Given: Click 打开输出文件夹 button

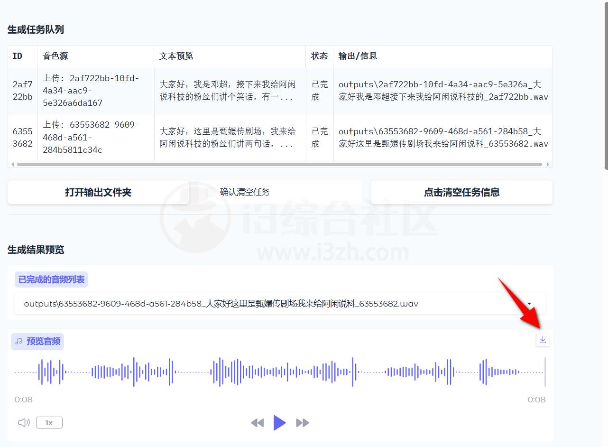Looking at the screenshot, I should click(x=98, y=192).
